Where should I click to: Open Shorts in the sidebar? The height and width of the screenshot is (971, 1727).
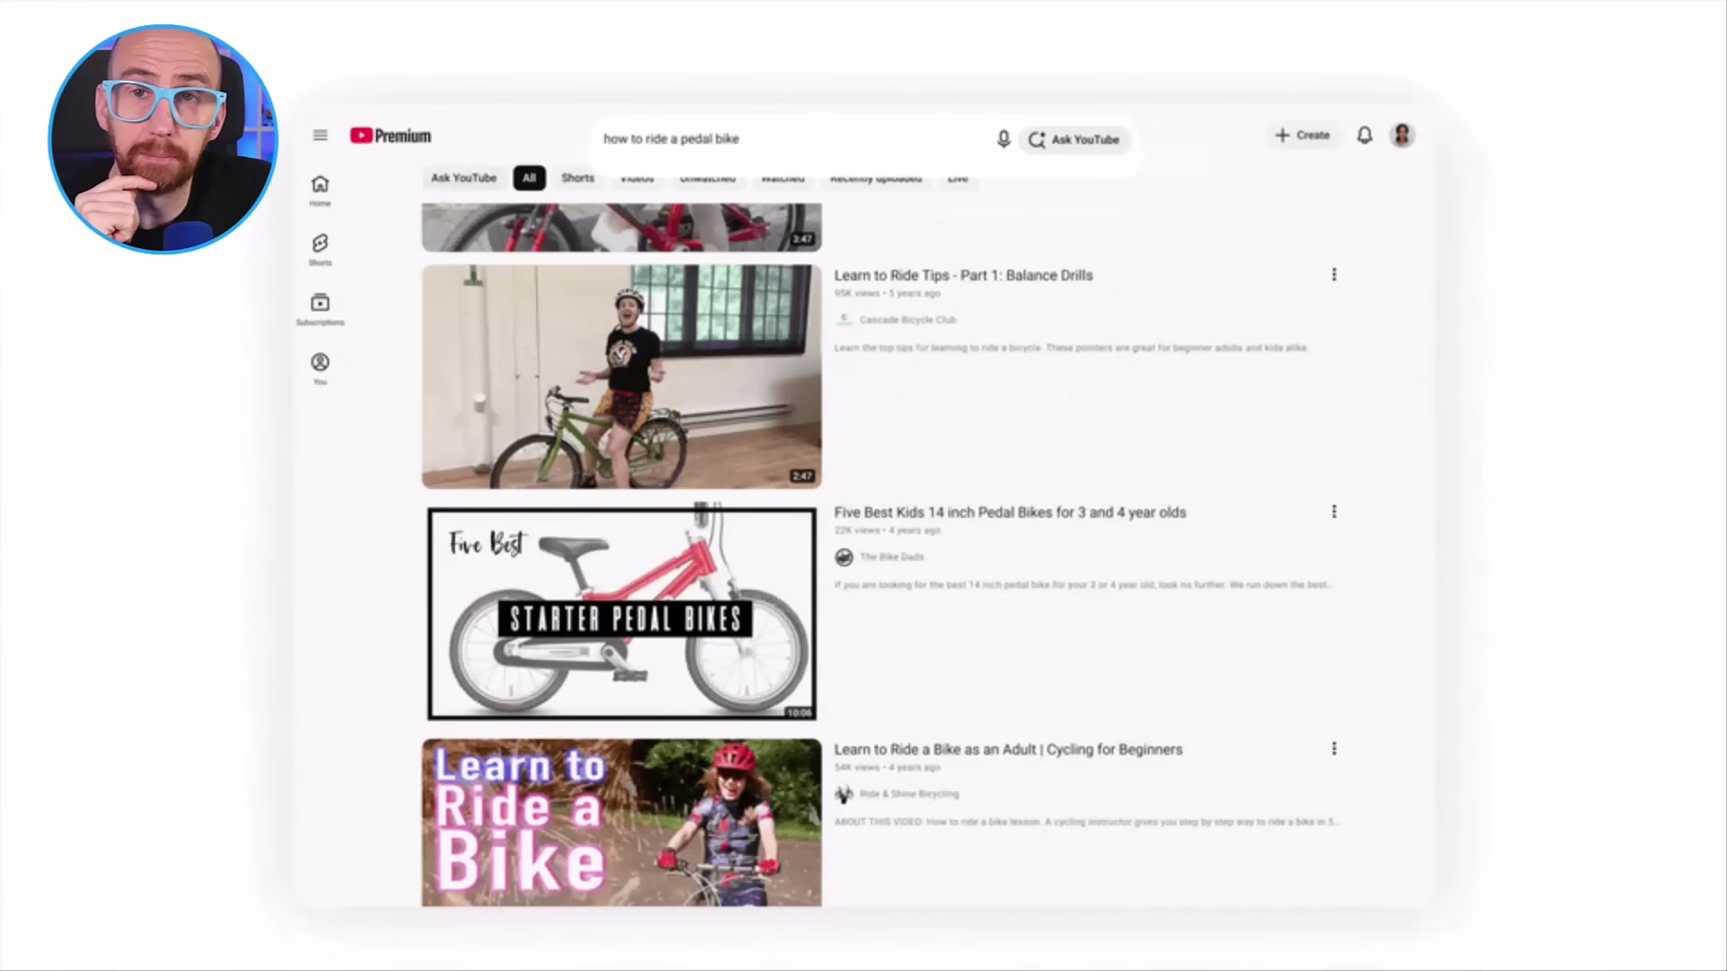[x=320, y=250]
